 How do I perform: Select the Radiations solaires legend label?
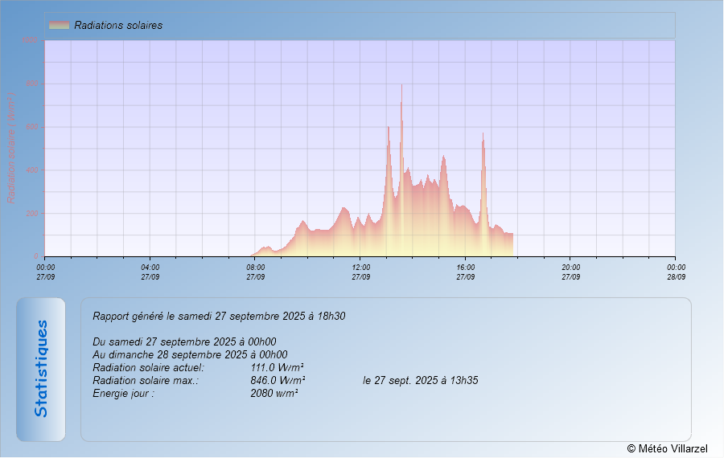click(x=118, y=25)
